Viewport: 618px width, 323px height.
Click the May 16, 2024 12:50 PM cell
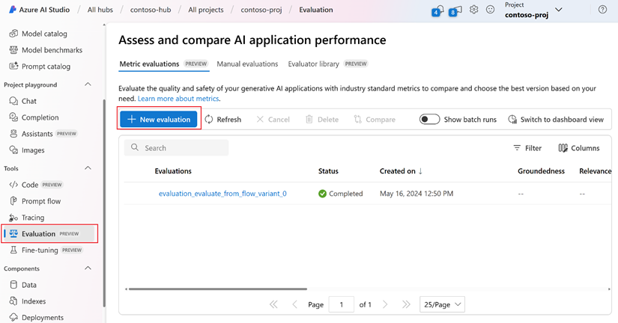coord(416,194)
